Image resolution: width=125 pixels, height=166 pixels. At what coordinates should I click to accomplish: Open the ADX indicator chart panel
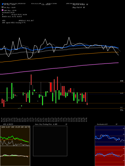[15, 136]
